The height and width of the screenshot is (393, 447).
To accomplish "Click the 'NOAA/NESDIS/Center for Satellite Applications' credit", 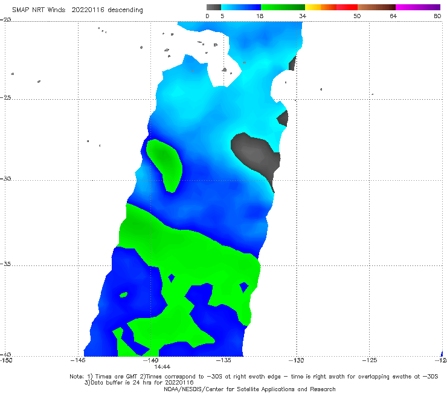I will pos(249,389).
